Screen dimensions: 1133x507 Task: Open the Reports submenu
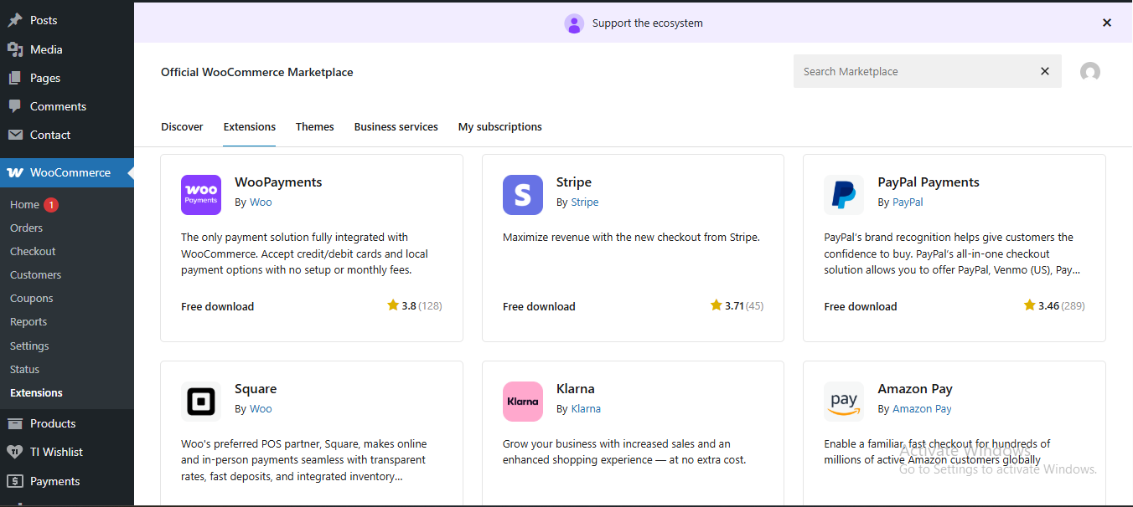tap(28, 321)
